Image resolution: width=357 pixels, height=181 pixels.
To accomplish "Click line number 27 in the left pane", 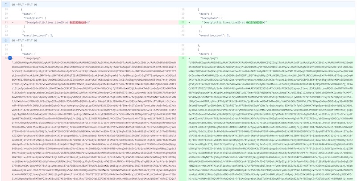I will pyautogui.click(x=6, y=46).
